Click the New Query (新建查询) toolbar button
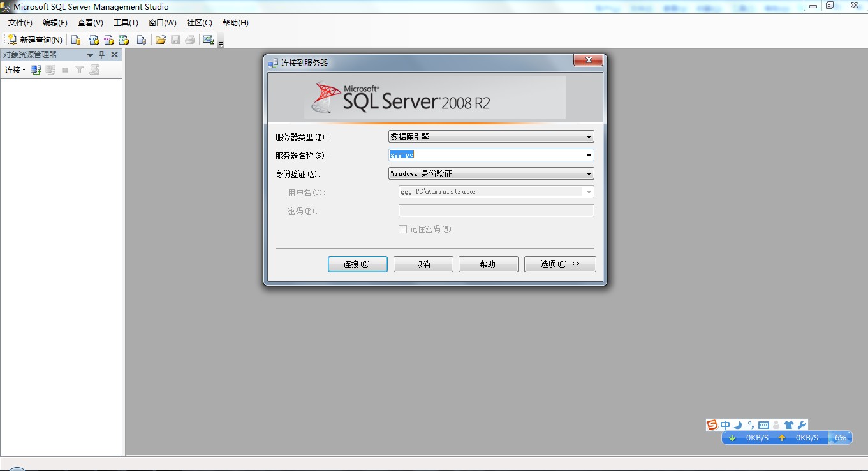 [x=35, y=40]
